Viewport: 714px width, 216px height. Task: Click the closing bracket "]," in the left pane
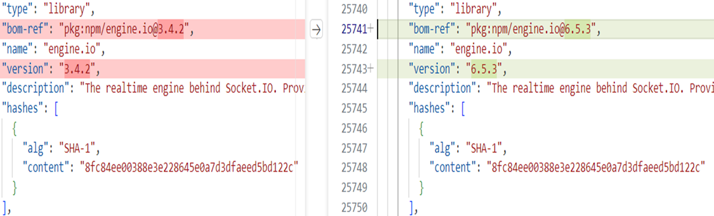pyautogui.click(x=7, y=207)
